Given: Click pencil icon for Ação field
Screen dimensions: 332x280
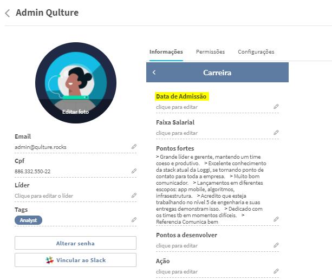Looking at the screenshot, I should tap(276, 271).
